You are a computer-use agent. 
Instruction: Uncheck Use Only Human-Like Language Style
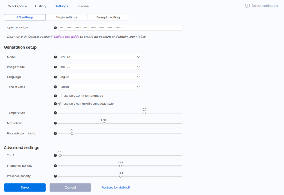60,104
